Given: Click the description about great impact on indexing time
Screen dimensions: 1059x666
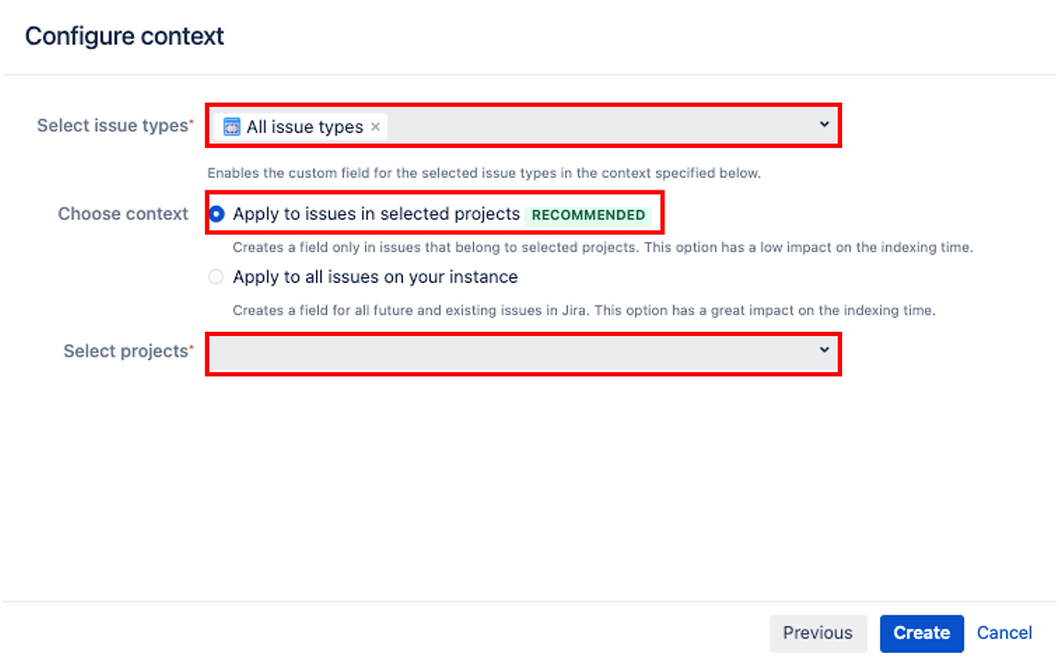Looking at the screenshot, I should click(x=583, y=311).
